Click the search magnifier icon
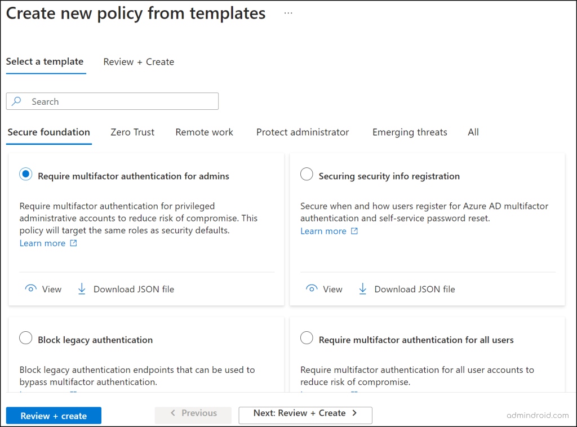This screenshot has height=427, width=577. pyautogui.click(x=17, y=101)
